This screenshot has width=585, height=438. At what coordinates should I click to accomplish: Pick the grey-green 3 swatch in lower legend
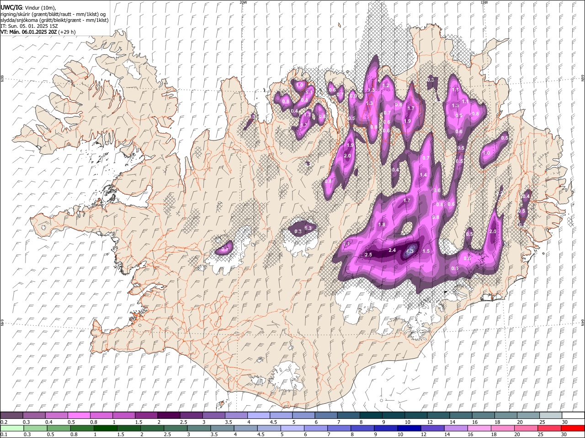click(198, 428)
